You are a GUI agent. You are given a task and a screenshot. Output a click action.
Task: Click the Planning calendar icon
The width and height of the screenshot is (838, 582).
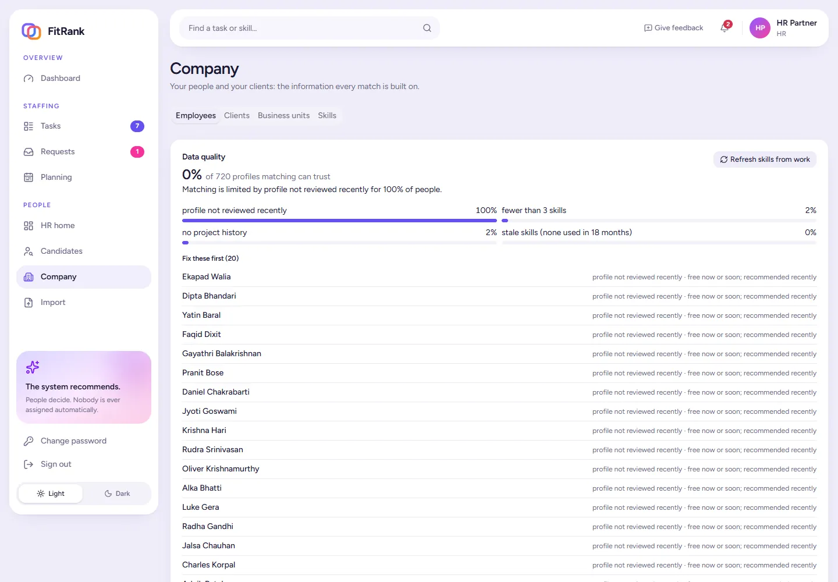click(x=29, y=178)
